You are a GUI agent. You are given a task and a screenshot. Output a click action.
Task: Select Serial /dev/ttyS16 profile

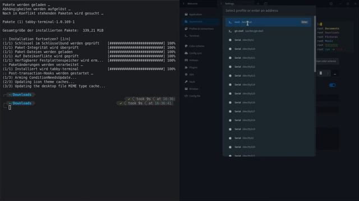point(268,103)
